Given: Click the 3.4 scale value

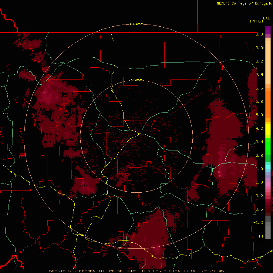Looking at the screenshot, I should pos(259,142).
